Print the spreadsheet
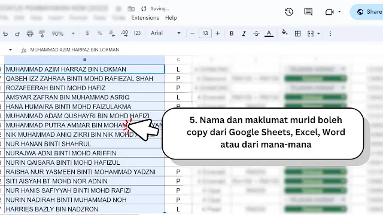This screenshot has height=215, width=383. click(30, 33)
